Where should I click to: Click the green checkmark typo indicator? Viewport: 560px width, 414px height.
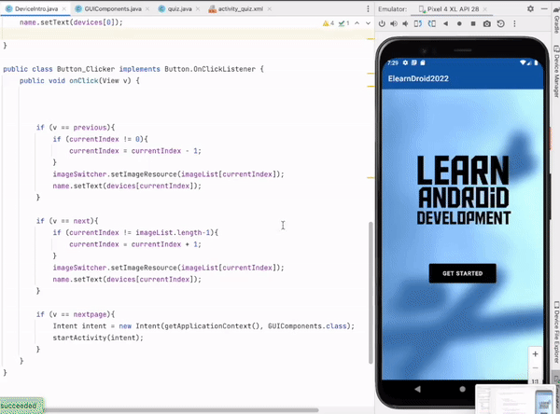pyautogui.click(x=343, y=23)
